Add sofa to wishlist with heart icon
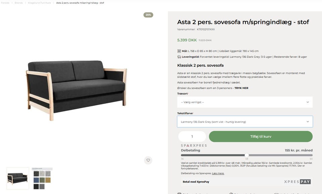322x194 pixels. [x=148, y=160]
